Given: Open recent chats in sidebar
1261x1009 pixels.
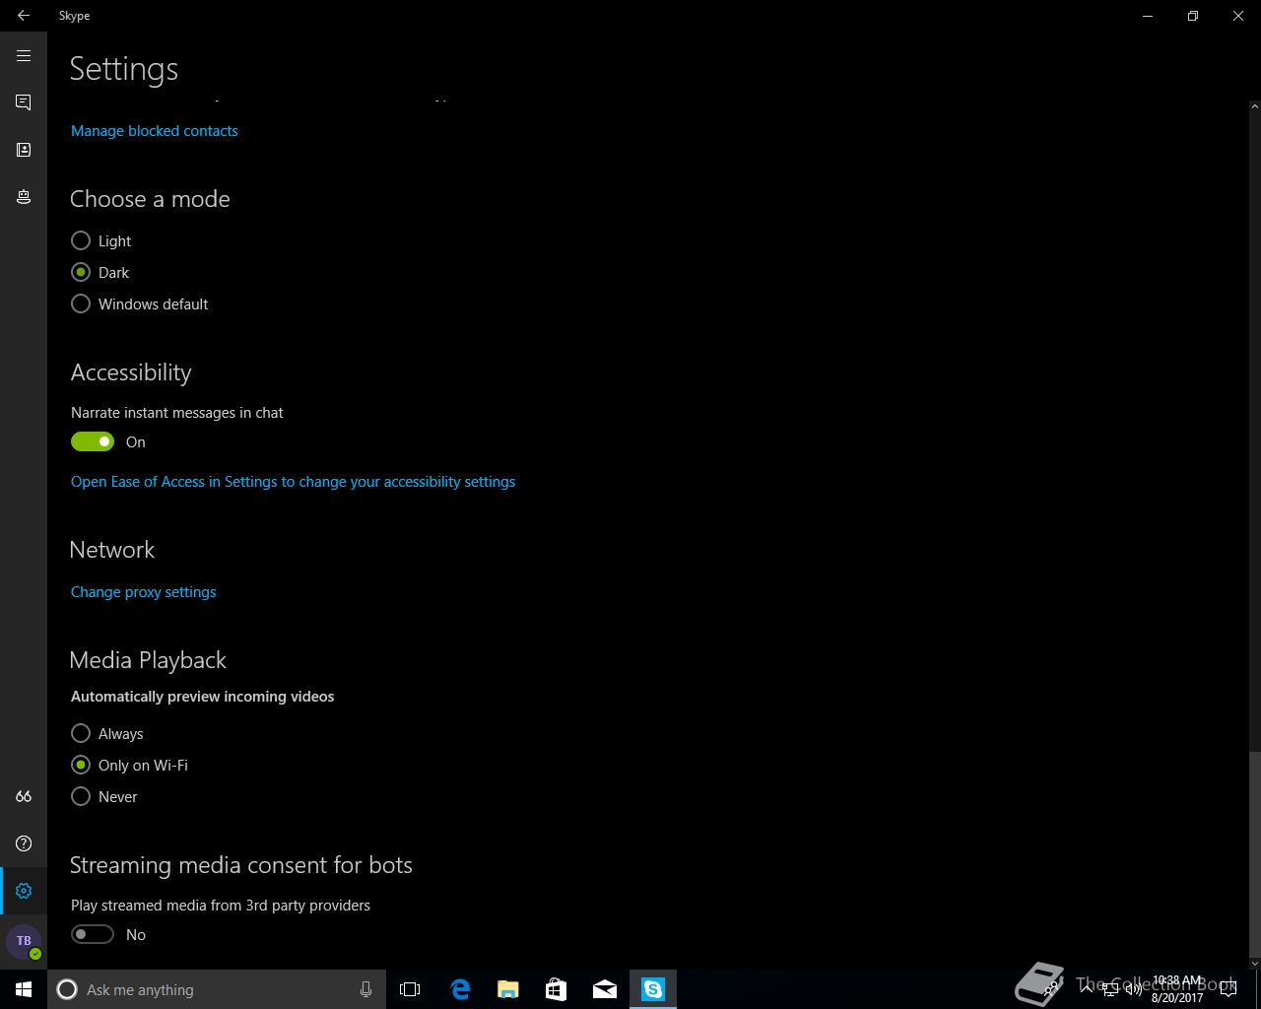Looking at the screenshot, I should click(24, 102).
